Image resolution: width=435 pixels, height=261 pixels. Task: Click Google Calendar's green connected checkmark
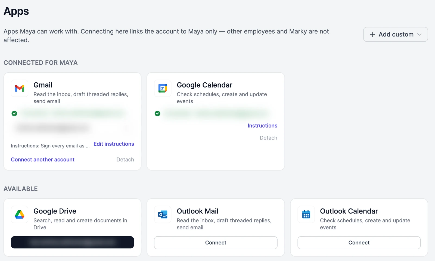pyautogui.click(x=157, y=113)
